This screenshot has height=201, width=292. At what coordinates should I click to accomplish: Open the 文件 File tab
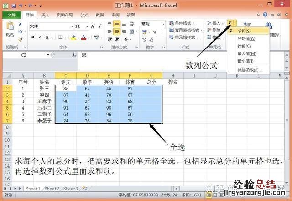[x=12, y=15]
